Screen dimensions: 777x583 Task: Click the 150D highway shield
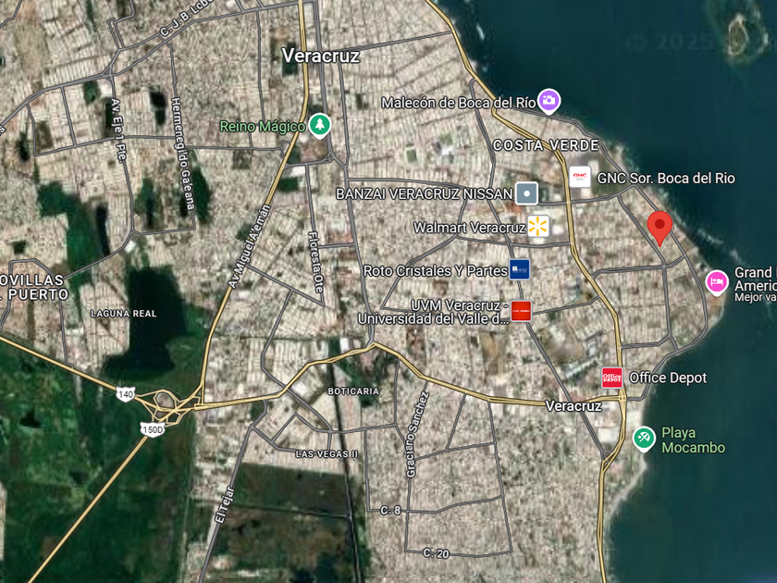tap(153, 428)
